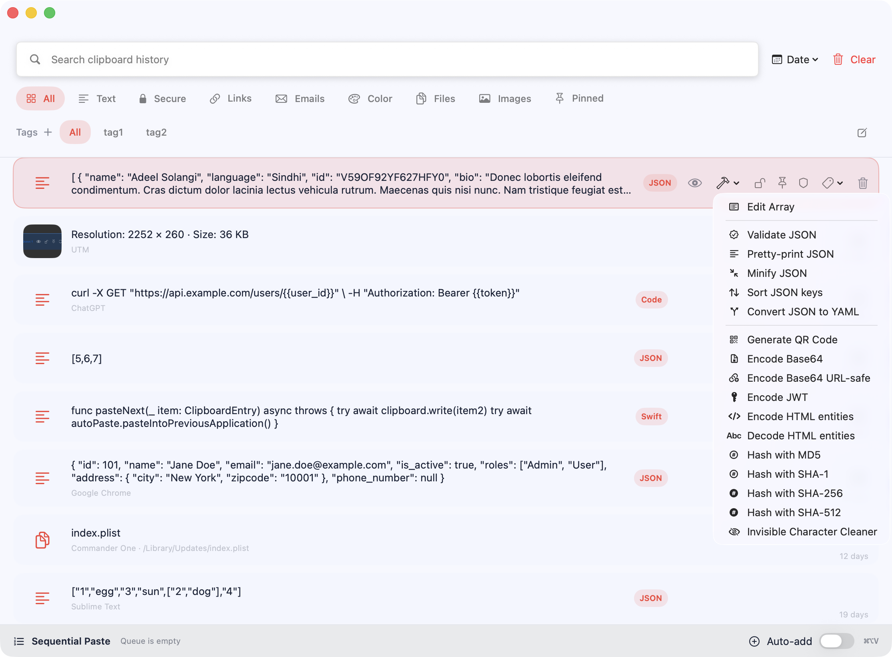The image size is (892, 657).
Task: Open the Date sort dropdown
Action: coord(795,60)
